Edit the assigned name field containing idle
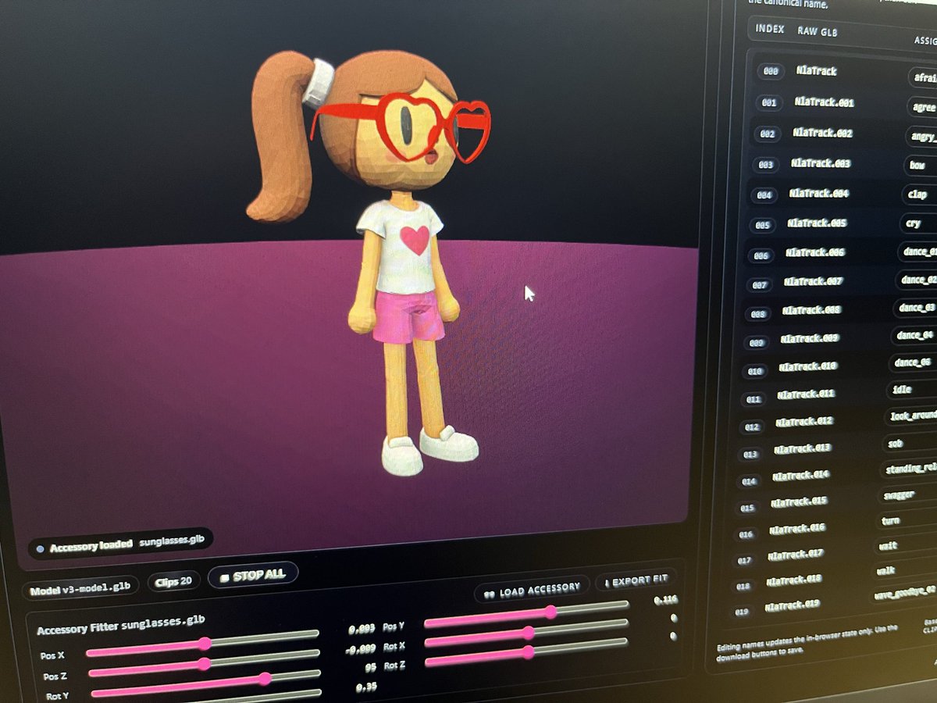 point(913,390)
